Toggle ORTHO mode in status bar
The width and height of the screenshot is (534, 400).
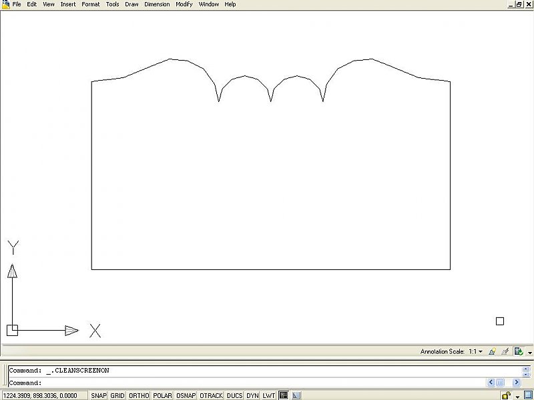139,395
